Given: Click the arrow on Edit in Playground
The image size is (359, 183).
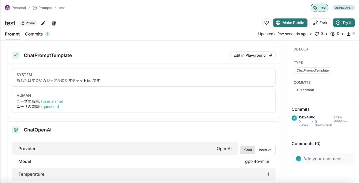Looking at the screenshot, I should pos(270,55).
